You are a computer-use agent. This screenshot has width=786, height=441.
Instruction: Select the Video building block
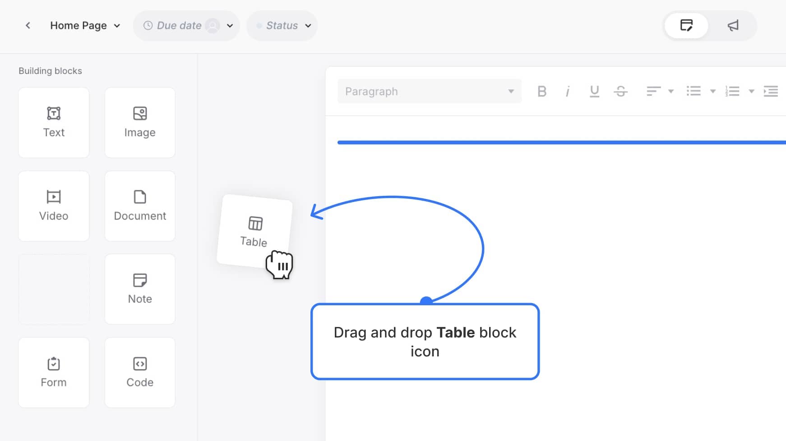[54, 206]
